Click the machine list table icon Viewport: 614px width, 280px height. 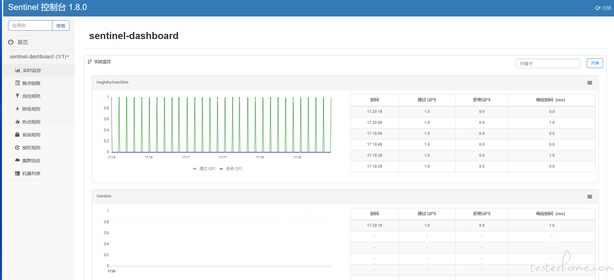pyautogui.click(x=17, y=173)
